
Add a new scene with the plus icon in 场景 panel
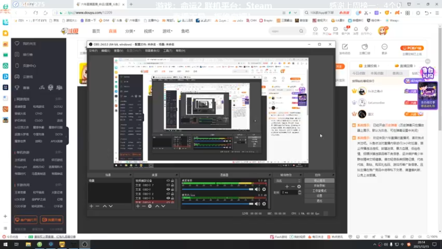point(91,206)
